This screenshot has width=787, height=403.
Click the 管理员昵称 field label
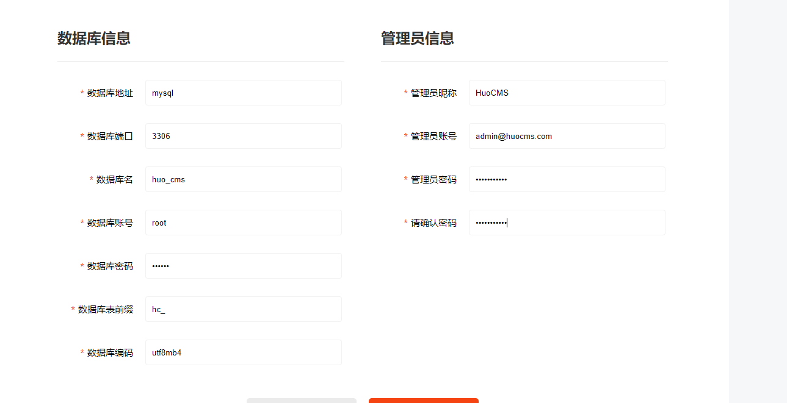tap(434, 92)
